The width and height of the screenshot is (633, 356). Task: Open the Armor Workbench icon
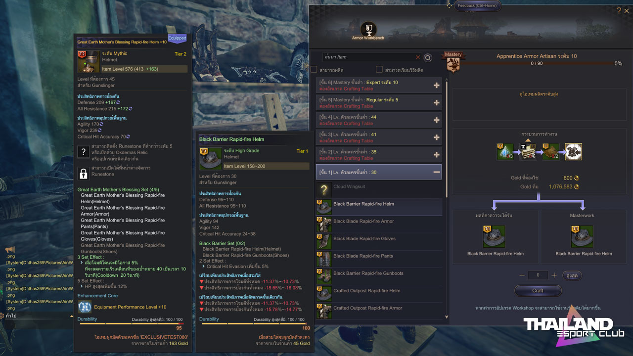pos(368,29)
